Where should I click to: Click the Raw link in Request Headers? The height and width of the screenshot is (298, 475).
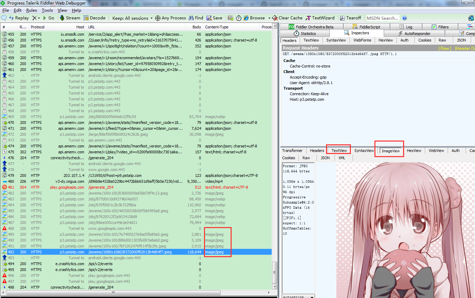coord(444,48)
